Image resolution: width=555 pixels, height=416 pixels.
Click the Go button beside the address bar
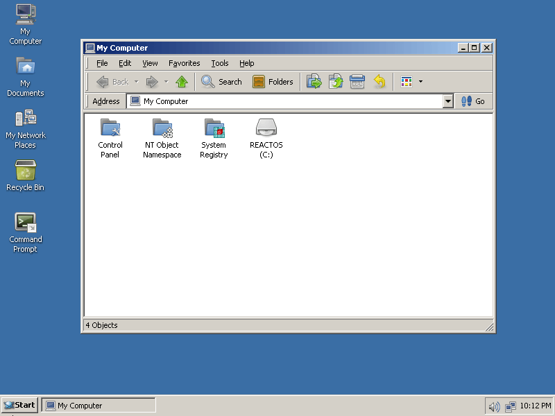[473, 101]
